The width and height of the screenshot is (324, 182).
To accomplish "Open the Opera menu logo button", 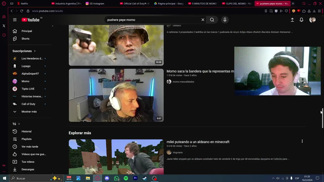I will [x=4, y=4].
